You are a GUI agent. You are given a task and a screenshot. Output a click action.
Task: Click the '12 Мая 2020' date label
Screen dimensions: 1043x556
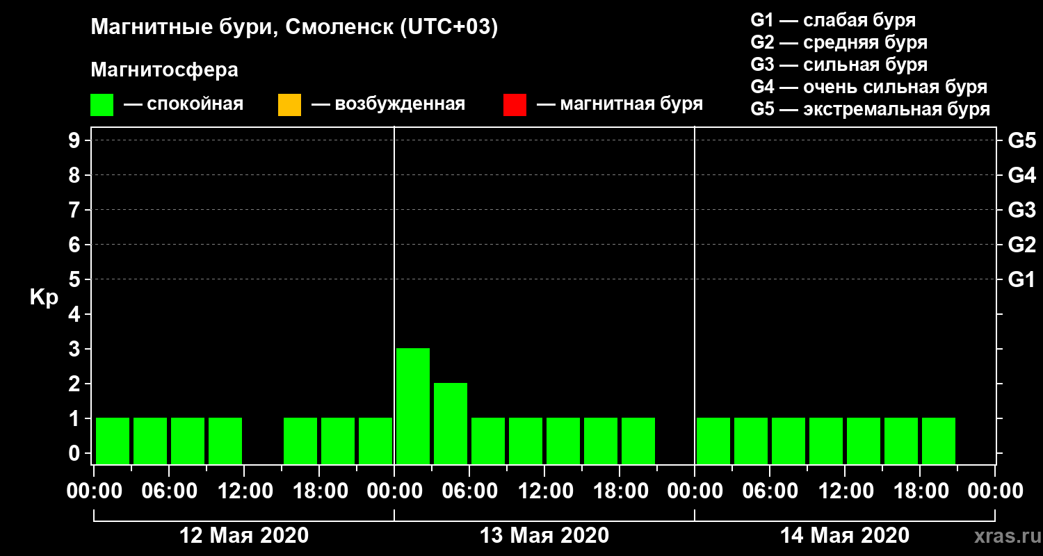coord(244,536)
